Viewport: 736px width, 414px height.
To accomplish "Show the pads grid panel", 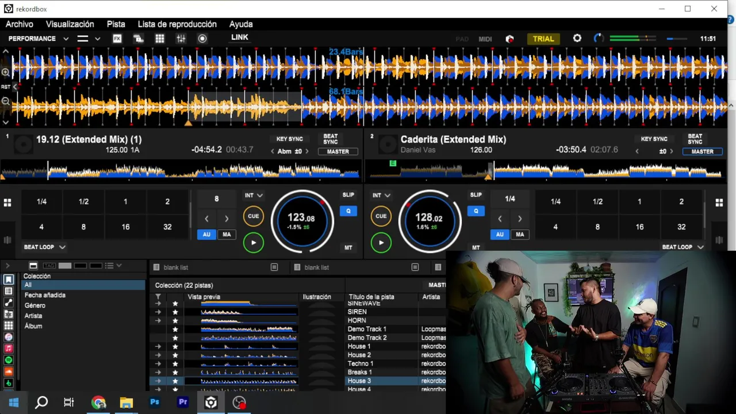I will [x=160, y=39].
